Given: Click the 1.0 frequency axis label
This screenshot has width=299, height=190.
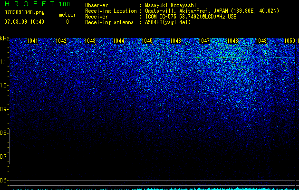Looking at the screenshot, I should tap(3, 85).
